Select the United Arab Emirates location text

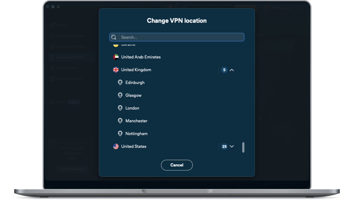point(141,57)
